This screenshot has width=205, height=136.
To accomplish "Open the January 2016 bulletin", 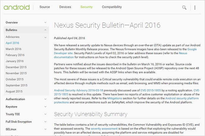I will [15, 61].
